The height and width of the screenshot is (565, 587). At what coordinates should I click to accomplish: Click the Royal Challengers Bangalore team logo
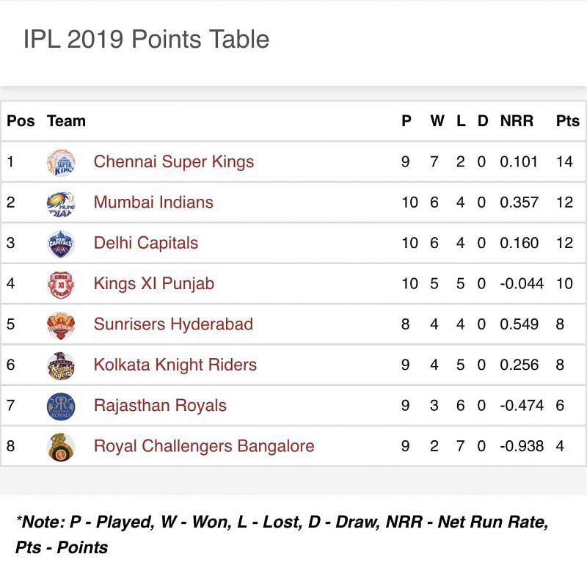point(60,446)
